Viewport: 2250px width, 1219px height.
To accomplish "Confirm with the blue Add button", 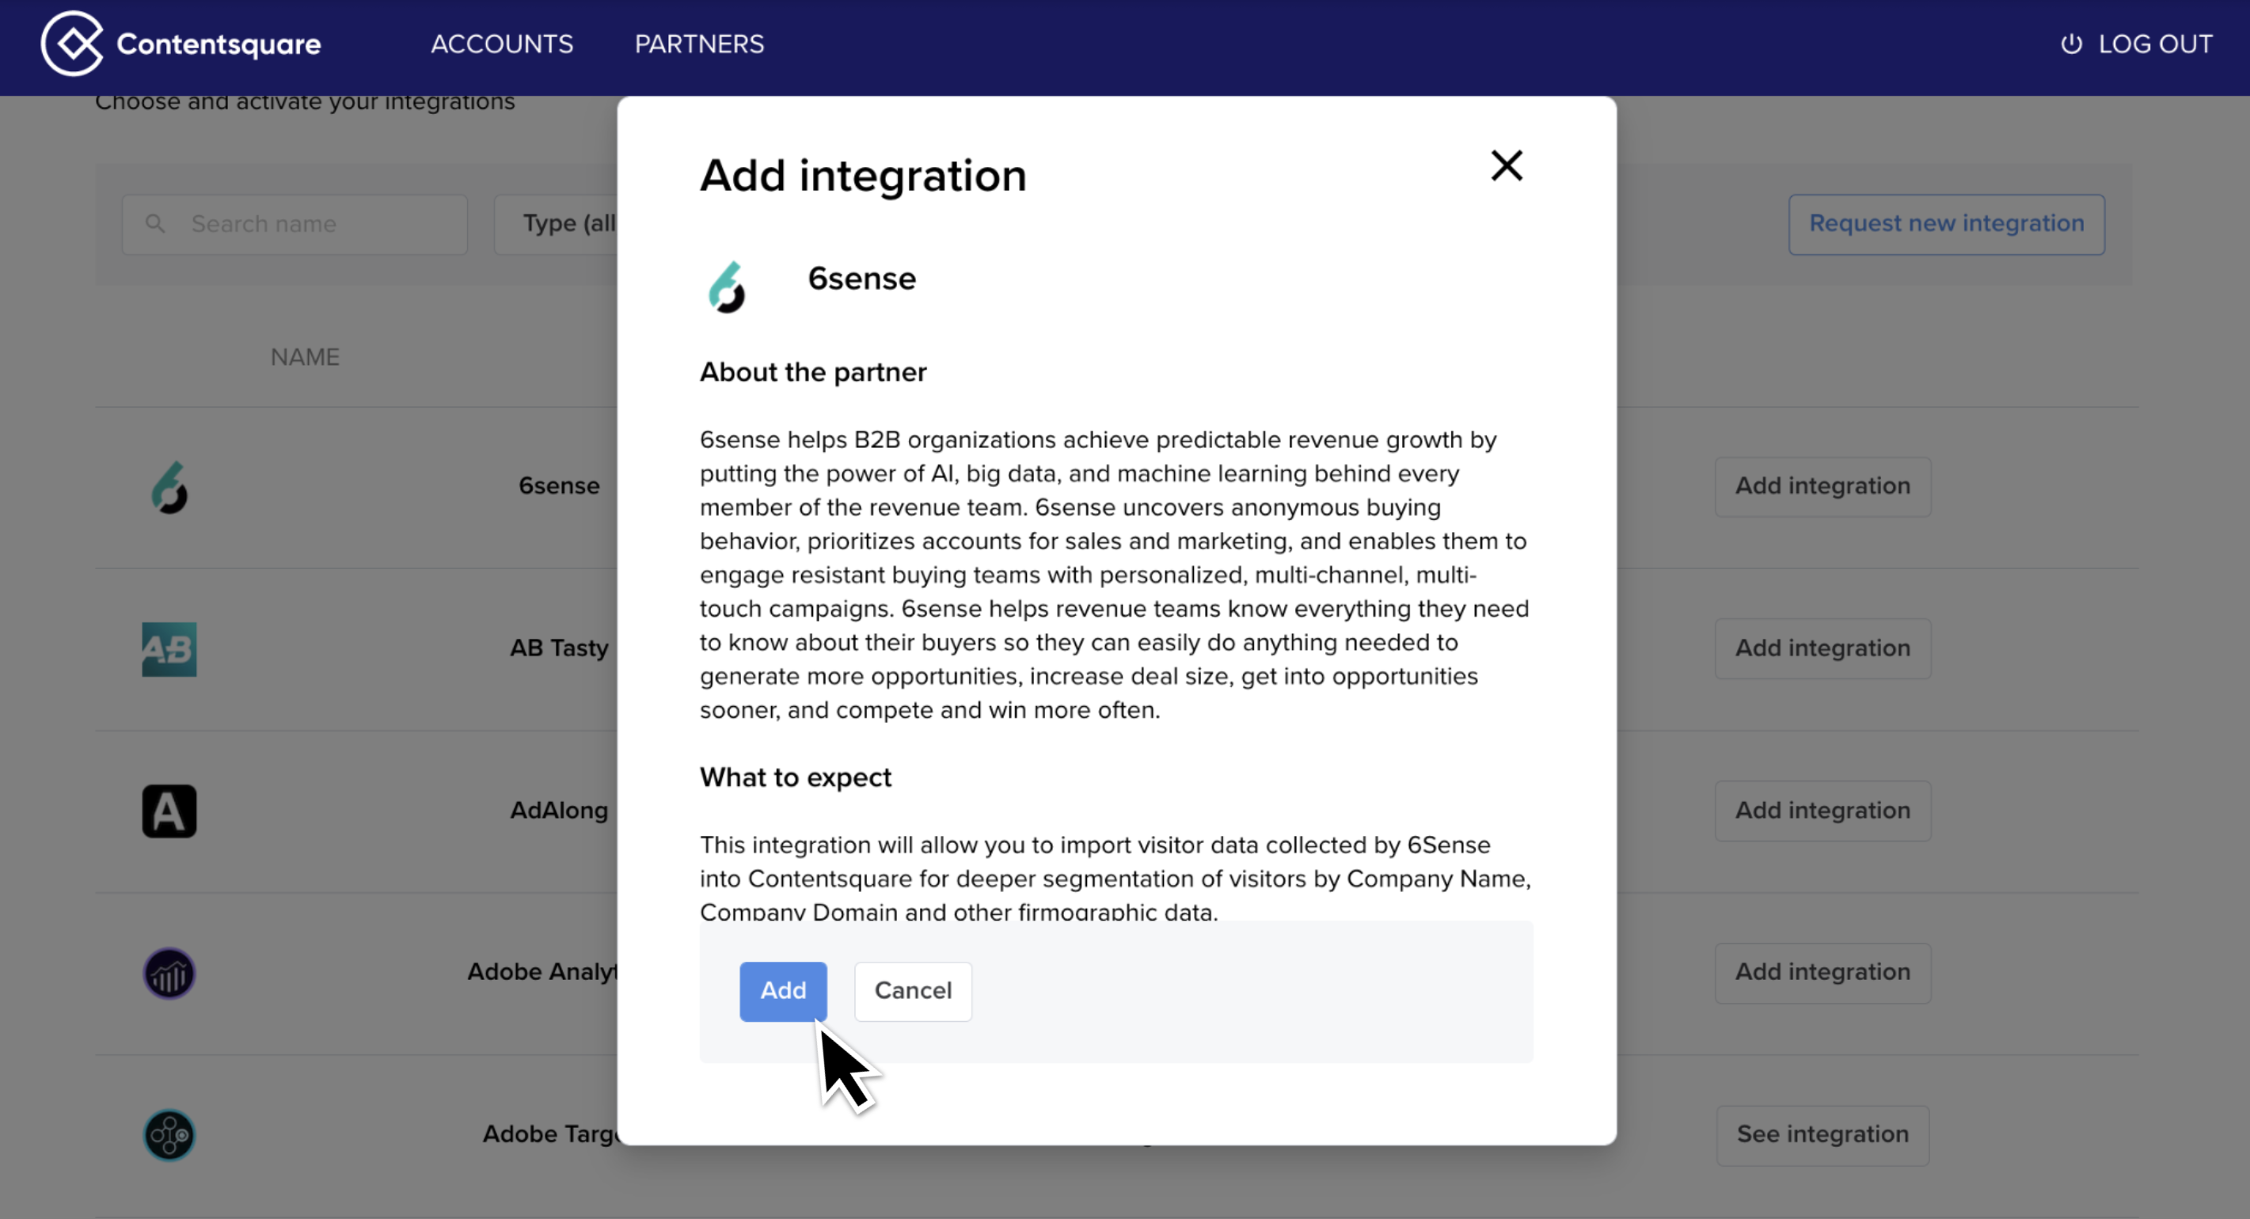I will click(x=783, y=991).
